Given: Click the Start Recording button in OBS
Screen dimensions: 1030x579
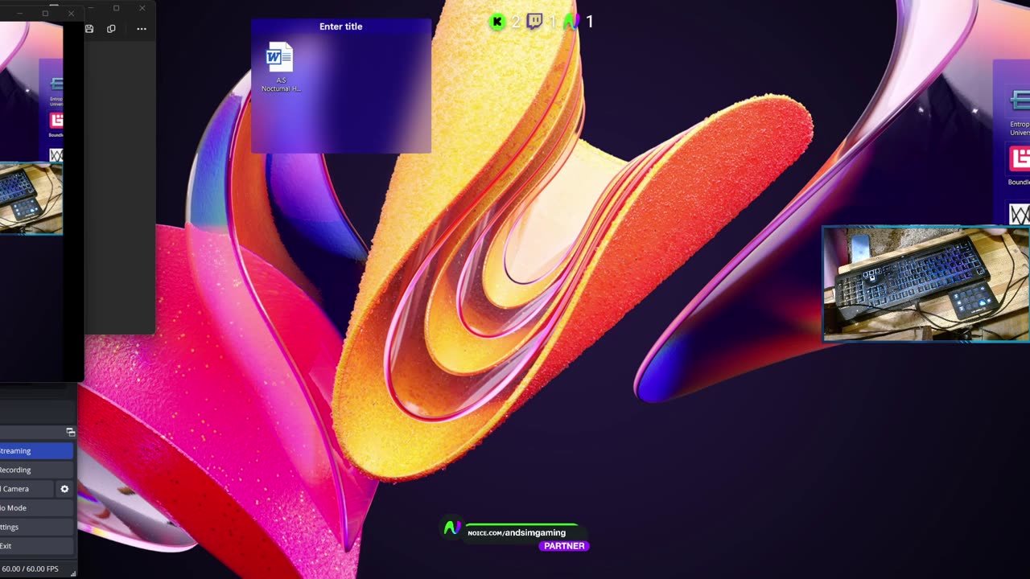Looking at the screenshot, I should [x=36, y=470].
